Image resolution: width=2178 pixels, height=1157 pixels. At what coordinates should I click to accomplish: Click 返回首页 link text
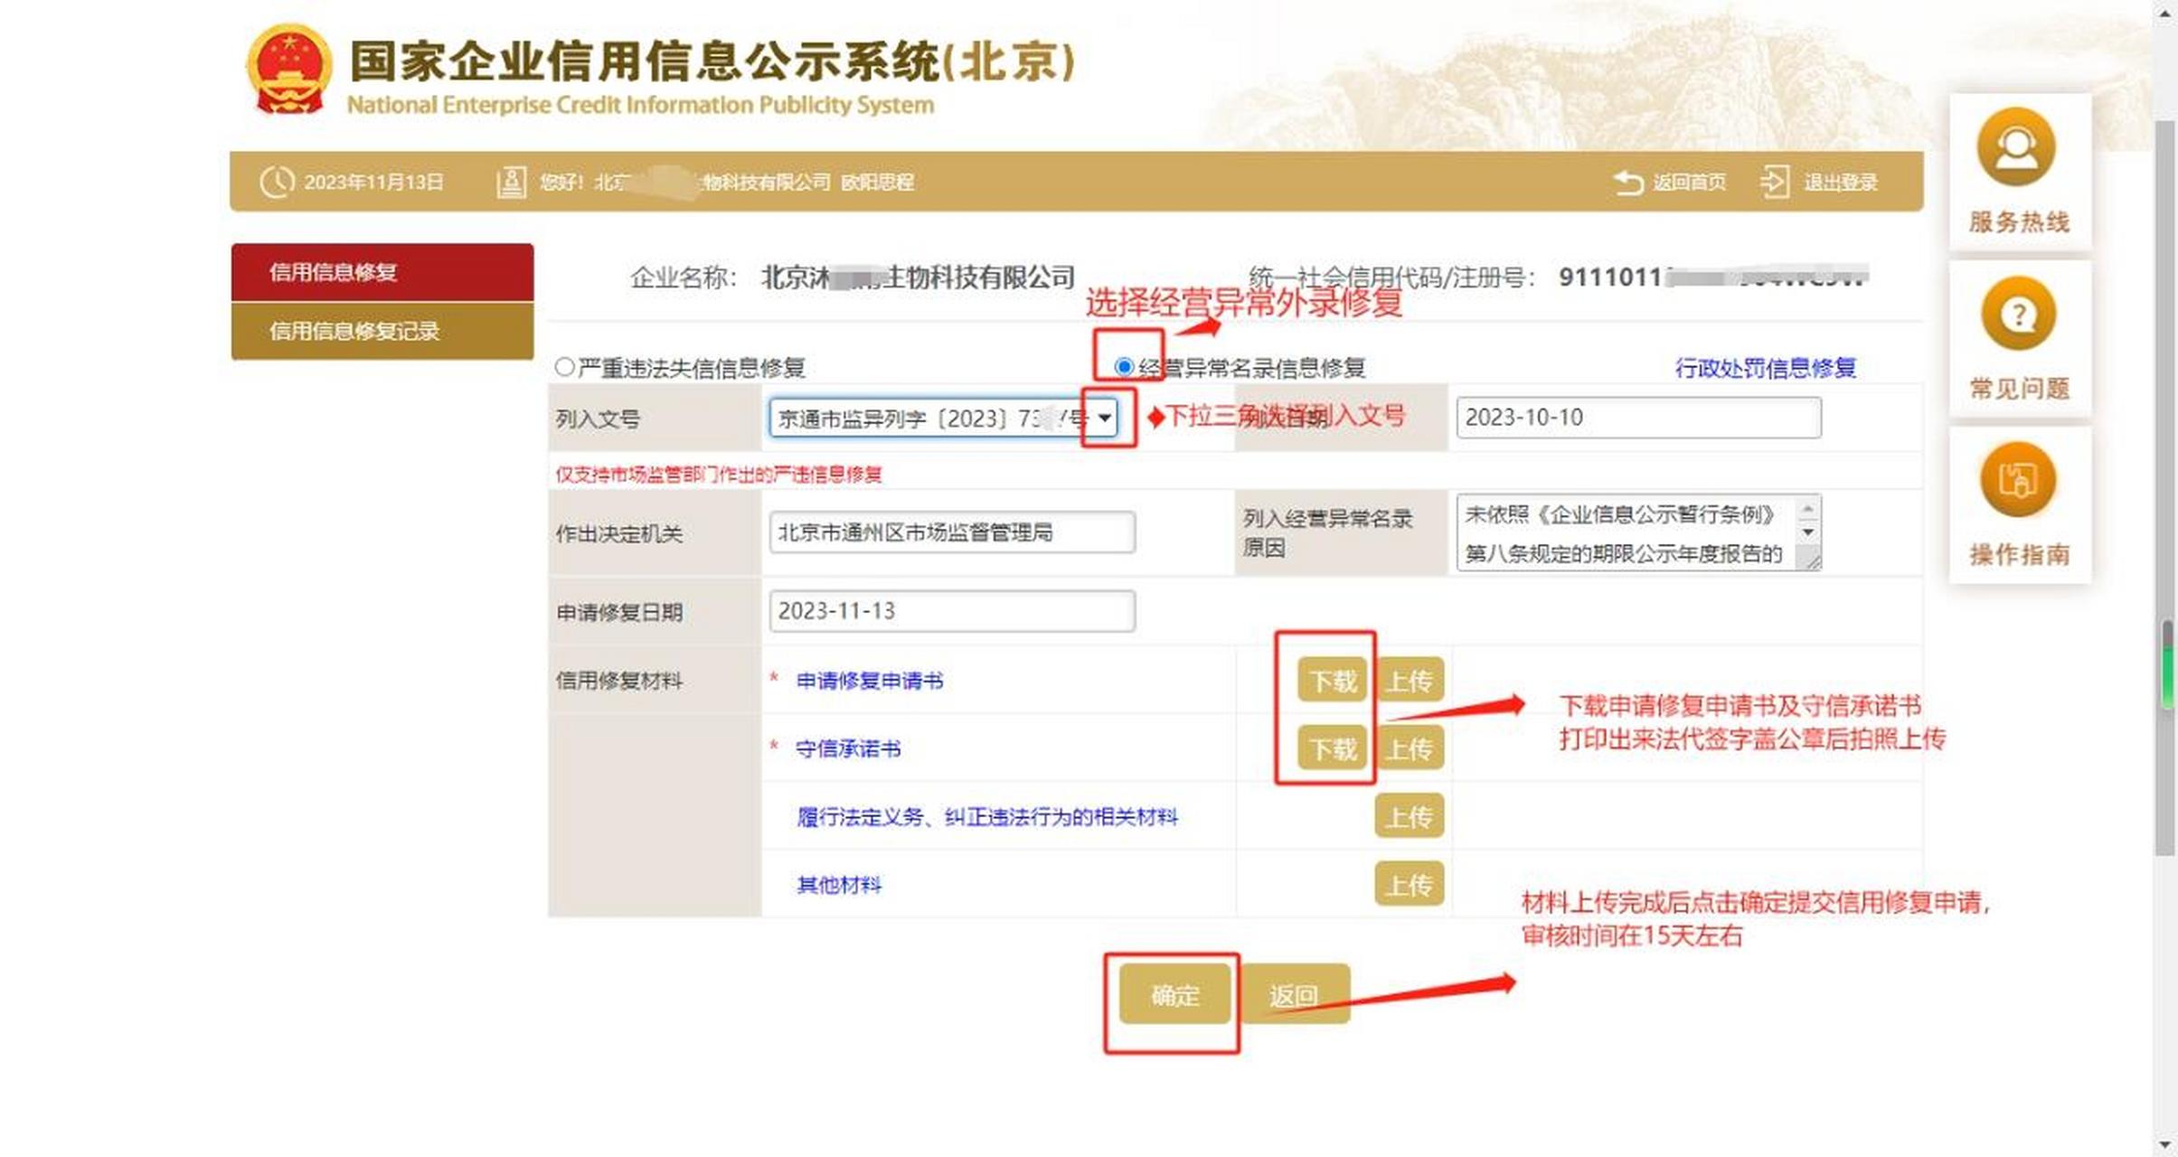coord(1689,182)
